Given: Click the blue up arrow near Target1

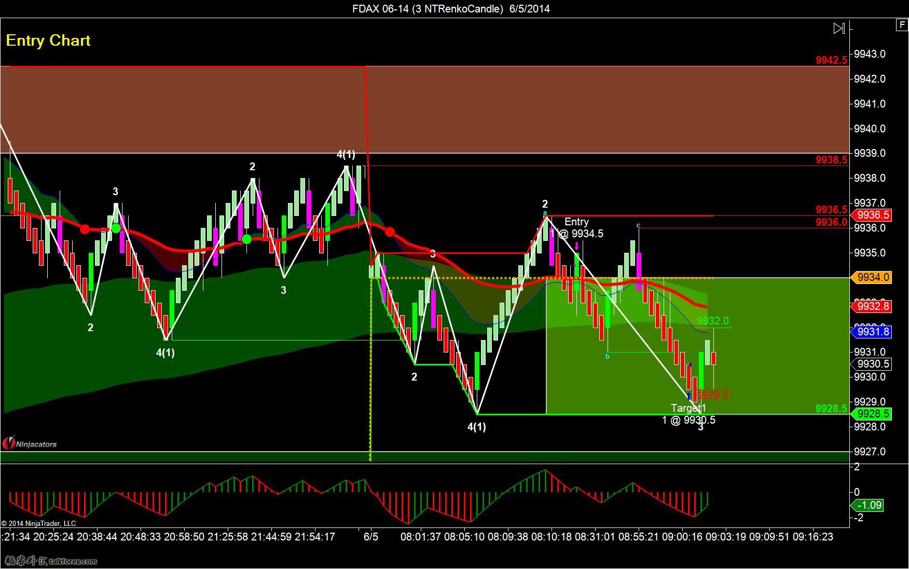Looking at the screenshot, I should (689, 397).
